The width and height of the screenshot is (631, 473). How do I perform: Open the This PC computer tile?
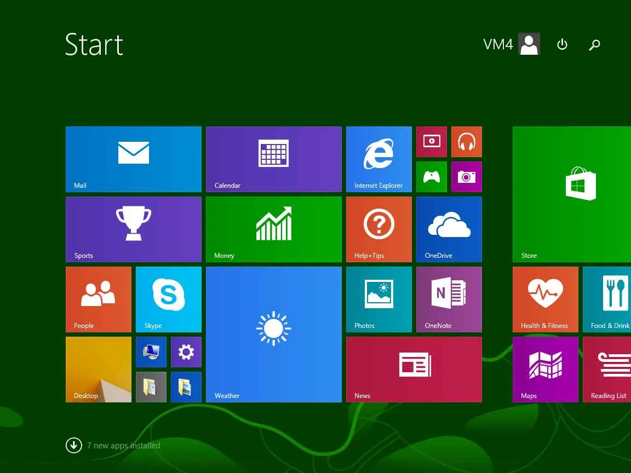pyautogui.click(x=151, y=352)
